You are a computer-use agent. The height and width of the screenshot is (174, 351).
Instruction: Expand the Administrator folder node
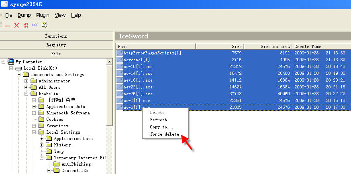point(27,81)
